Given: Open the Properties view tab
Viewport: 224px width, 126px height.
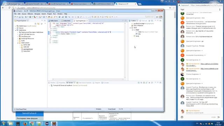Looking at the screenshot, I should coord(61,83).
